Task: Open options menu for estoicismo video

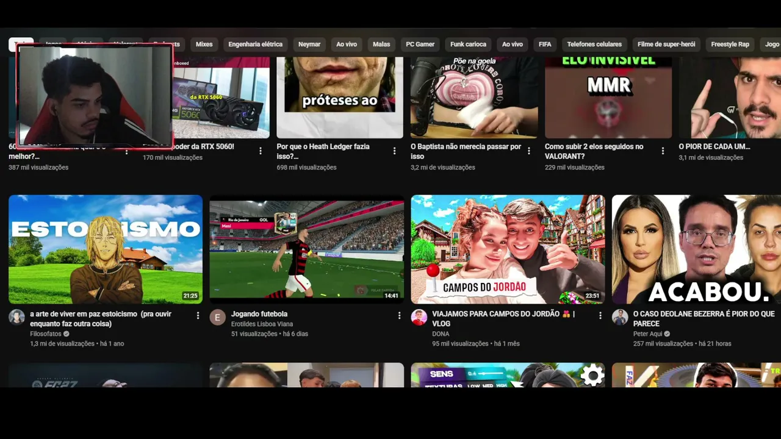Action: point(198,316)
